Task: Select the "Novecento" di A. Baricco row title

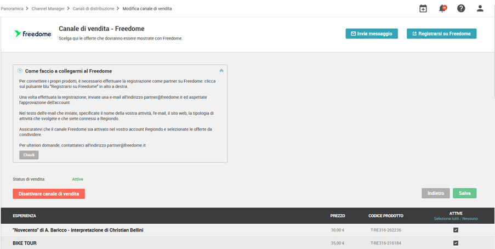Action: (78, 230)
